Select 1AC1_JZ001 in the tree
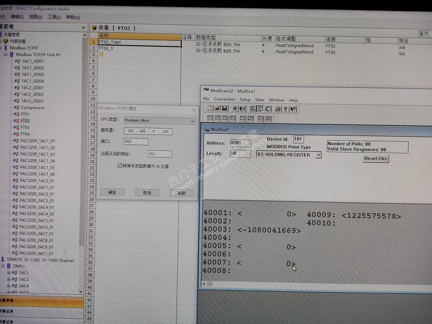432x324 pixels. (33, 61)
